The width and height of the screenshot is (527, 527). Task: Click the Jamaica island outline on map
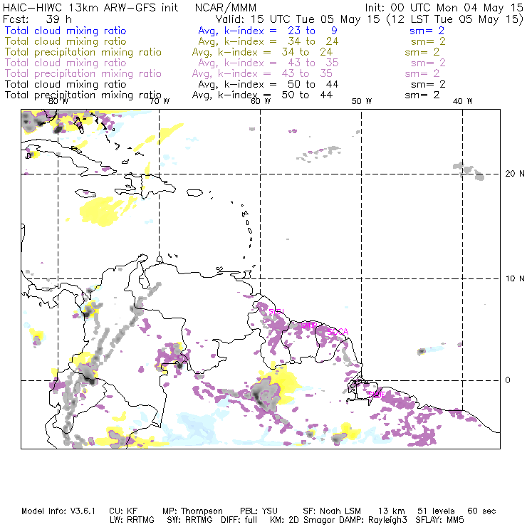coord(85,193)
